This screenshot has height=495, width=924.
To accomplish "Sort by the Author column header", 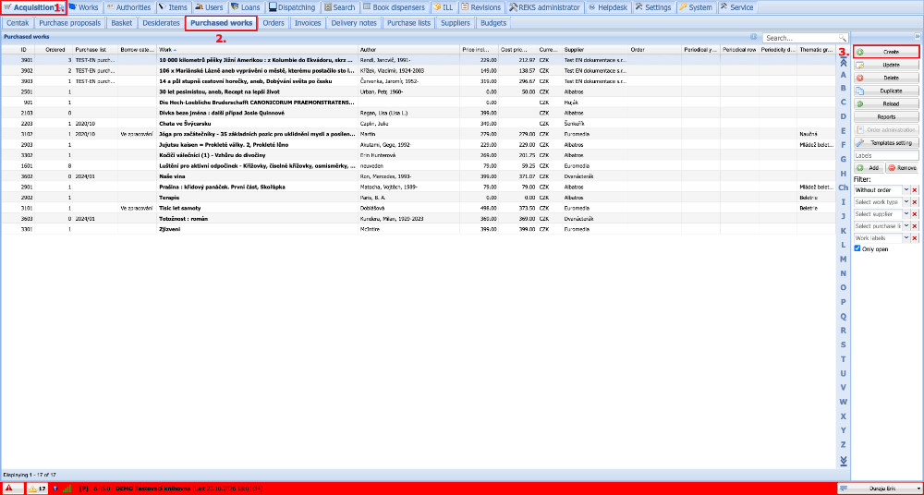I will coord(409,50).
